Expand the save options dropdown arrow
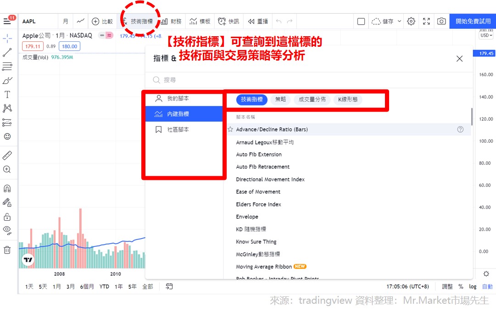Image resolution: width=496 pixels, height=312 pixels. click(400, 22)
